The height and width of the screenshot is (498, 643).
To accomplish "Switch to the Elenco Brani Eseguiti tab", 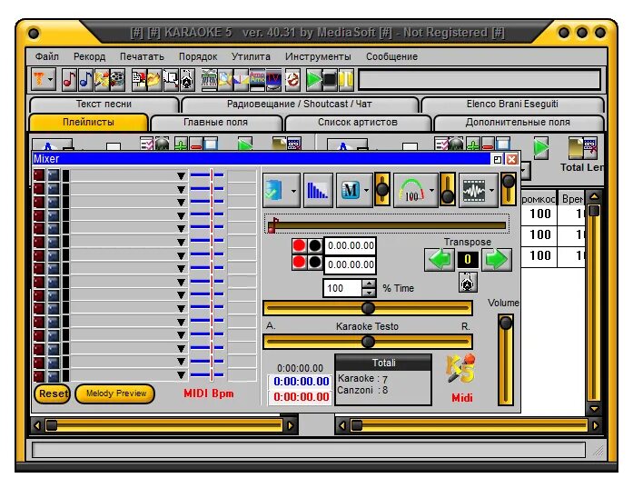I will pos(512,105).
